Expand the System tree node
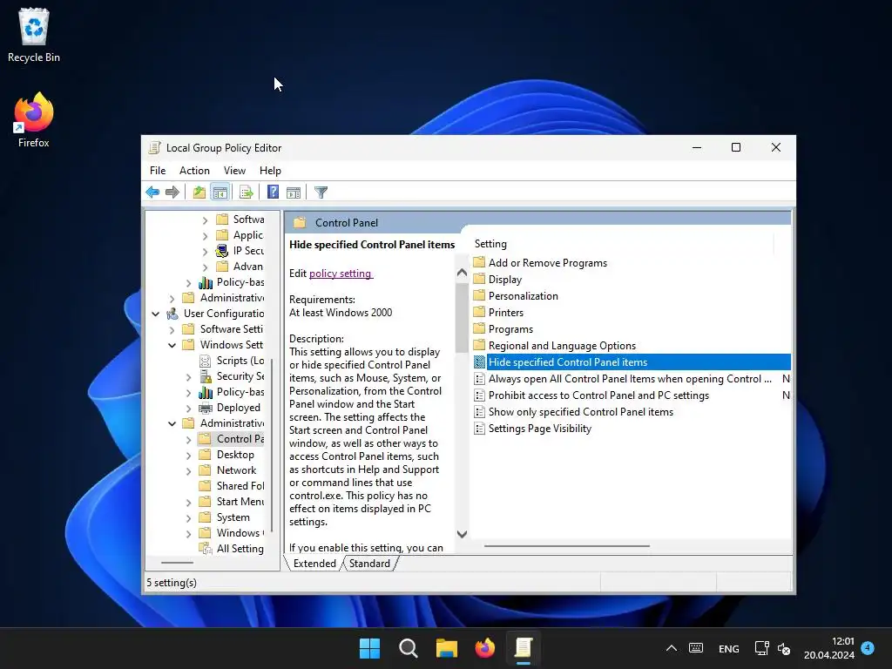Screen dimensions: 892x669 point(188,517)
